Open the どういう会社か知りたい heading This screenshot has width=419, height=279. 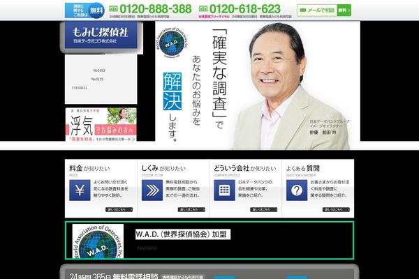coord(245,169)
